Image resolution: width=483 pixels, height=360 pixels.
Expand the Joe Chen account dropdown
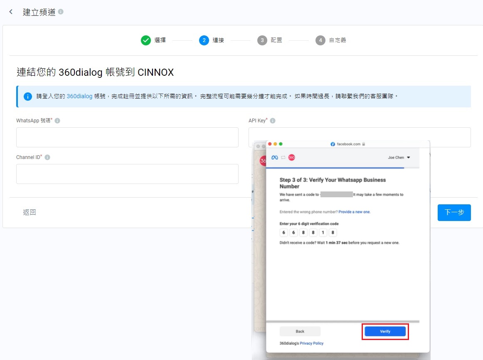(409, 157)
